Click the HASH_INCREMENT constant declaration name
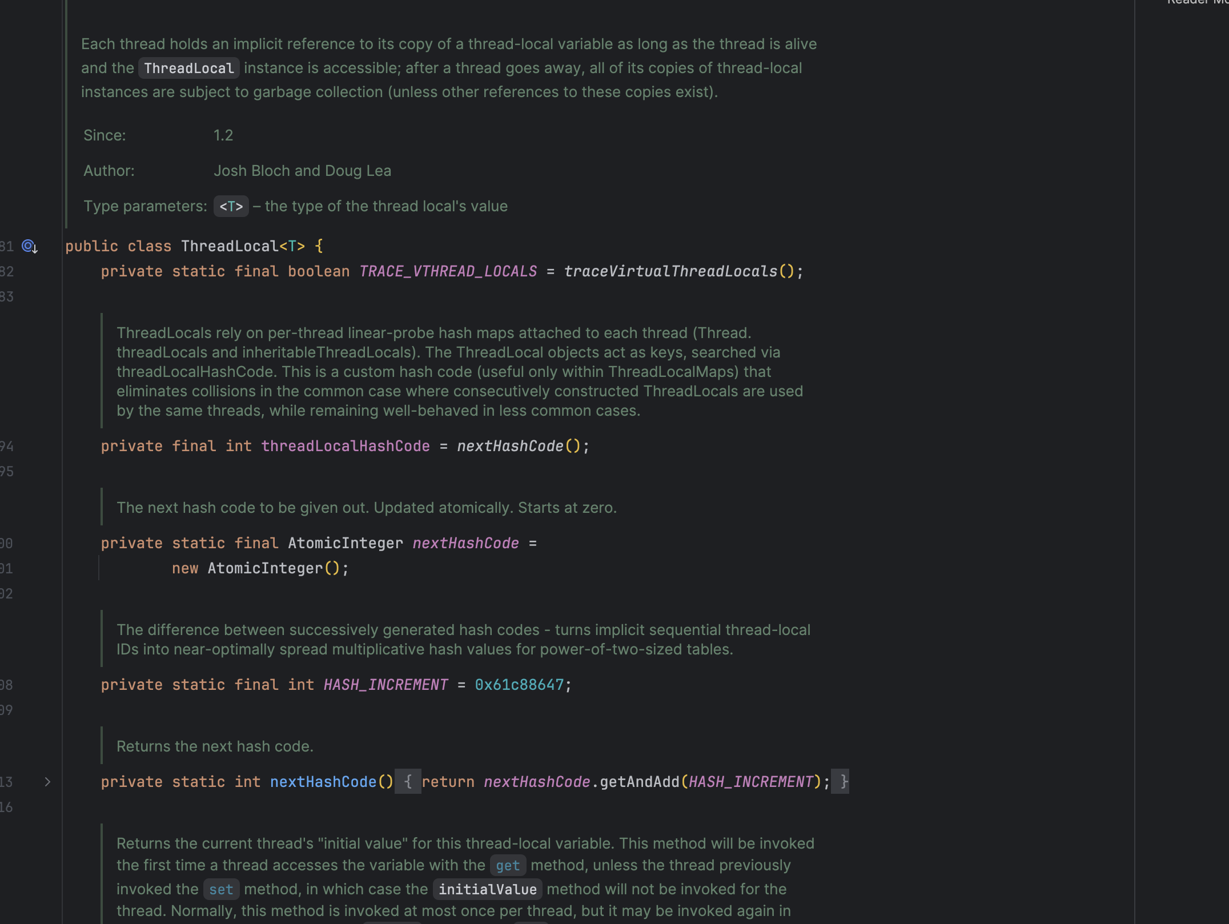Screen dimensions: 1229x924 click(x=385, y=685)
